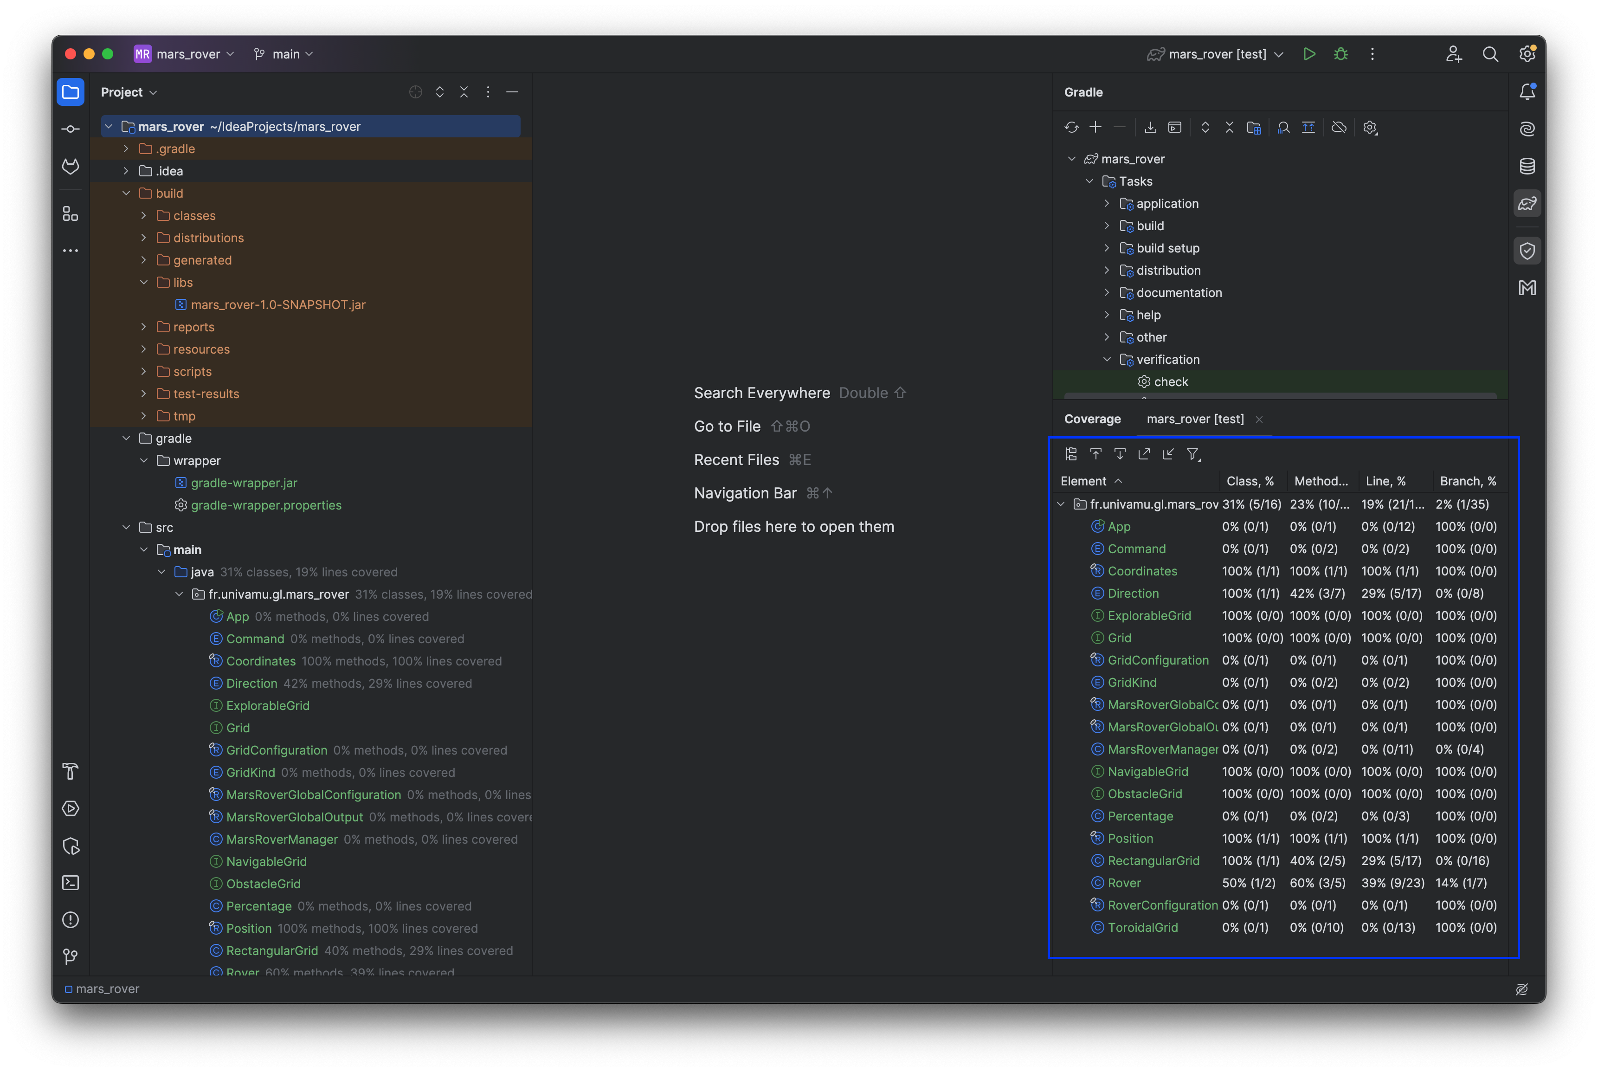Open Gradle elephant tool window icon

click(x=1527, y=203)
